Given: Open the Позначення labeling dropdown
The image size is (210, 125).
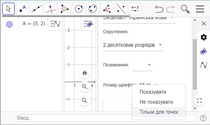Looking at the screenshot, I should point(142,65).
